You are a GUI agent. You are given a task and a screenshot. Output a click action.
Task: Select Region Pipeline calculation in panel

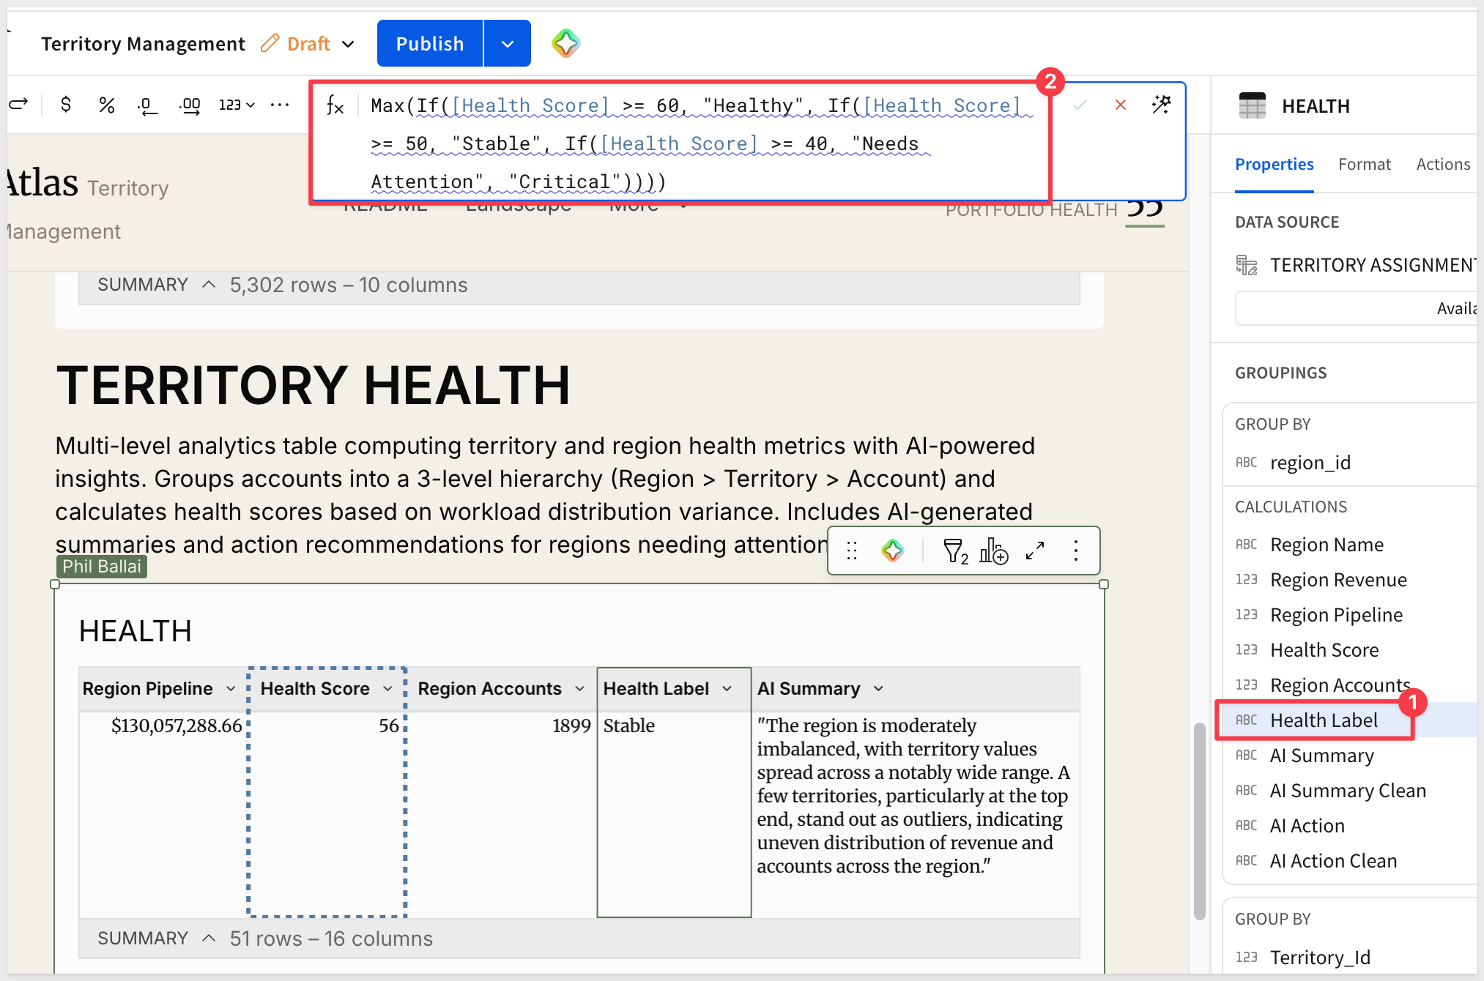1336,615
